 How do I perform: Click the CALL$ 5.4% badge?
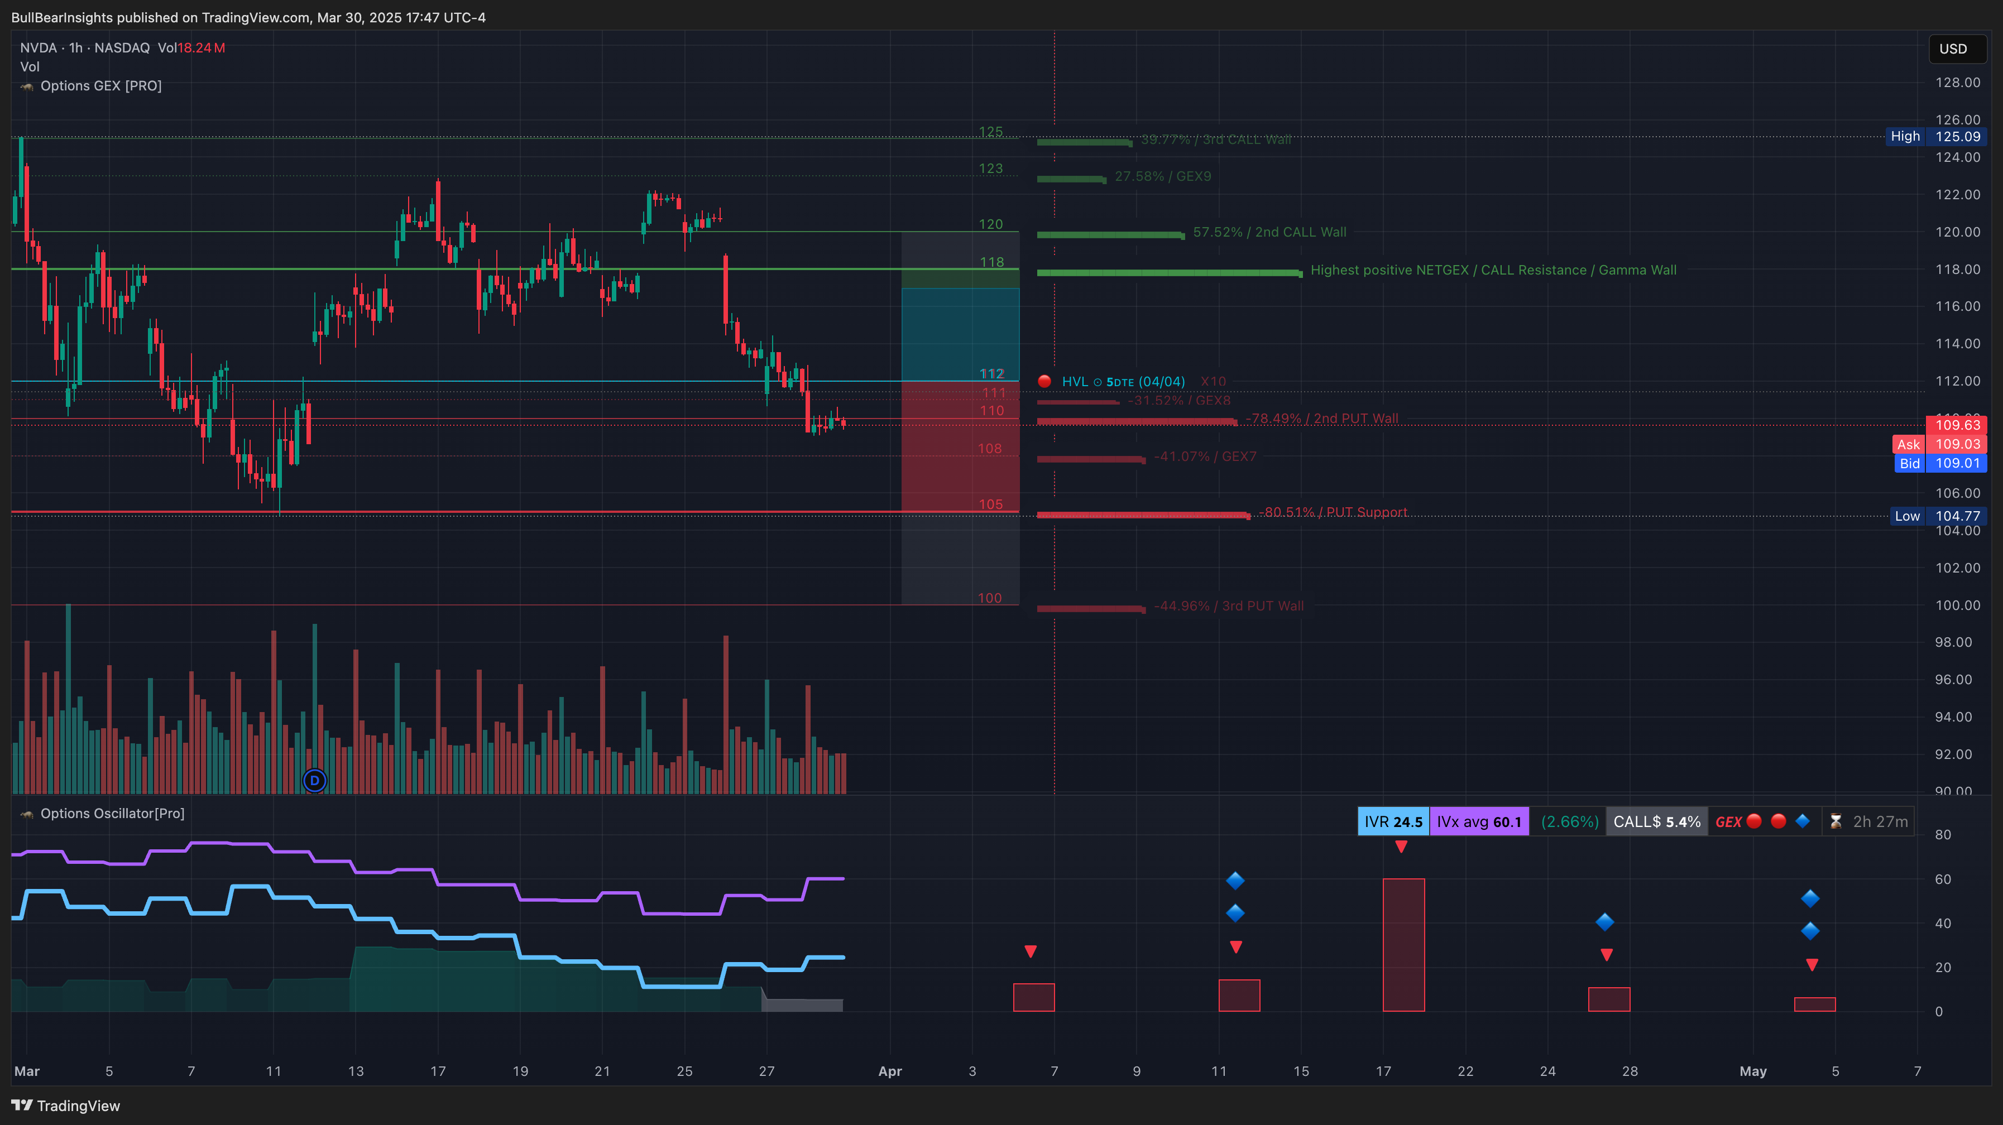click(1657, 822)
